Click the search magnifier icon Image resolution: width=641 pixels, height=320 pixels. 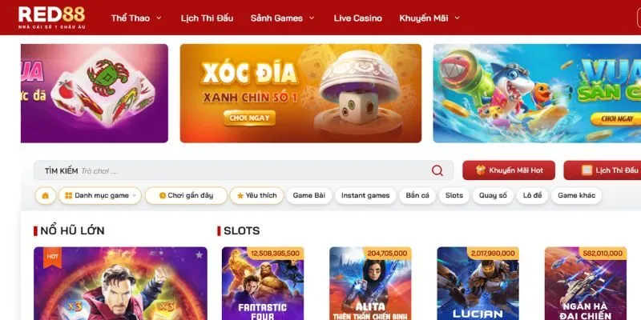[x=437, y=170]
